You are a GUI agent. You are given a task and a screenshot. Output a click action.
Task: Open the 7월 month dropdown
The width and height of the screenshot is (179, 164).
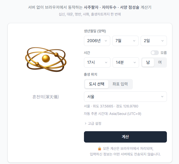click(125, 41)
